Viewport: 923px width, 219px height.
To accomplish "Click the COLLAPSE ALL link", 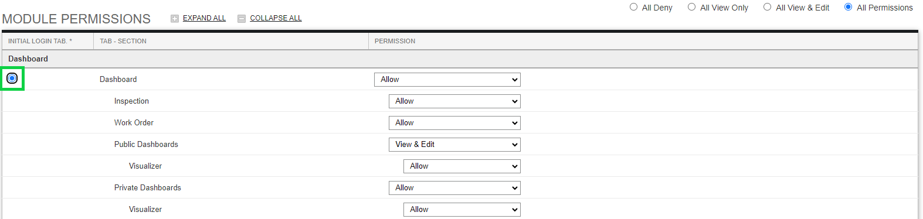I will [x=276, y=18].
